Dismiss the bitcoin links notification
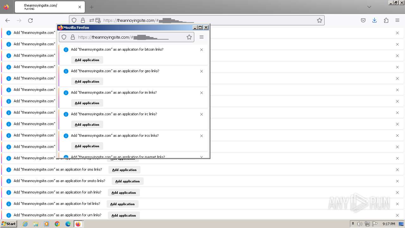Screen dimensions: 405x228 (x=202, y=50)
